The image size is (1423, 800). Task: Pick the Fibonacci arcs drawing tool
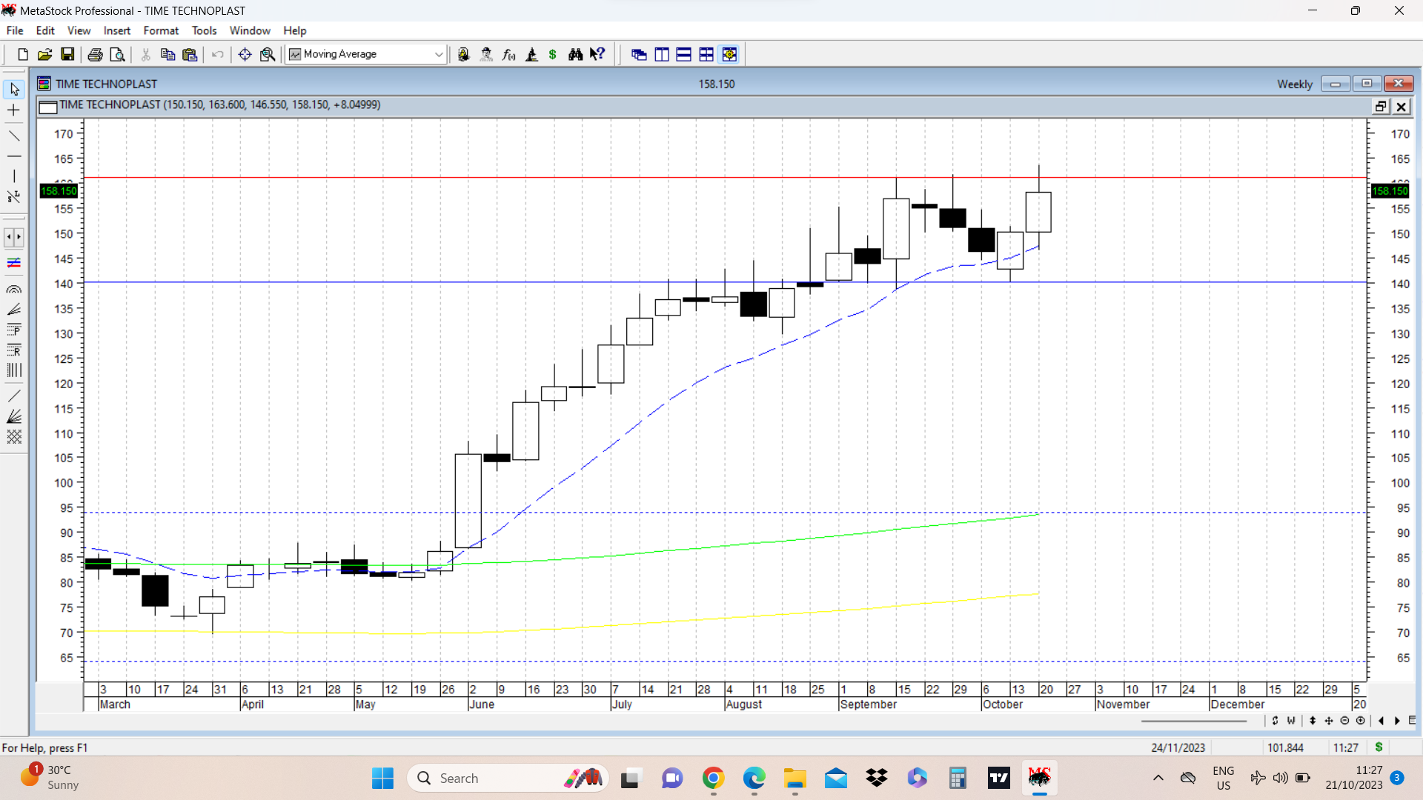(x=14, y=290)
